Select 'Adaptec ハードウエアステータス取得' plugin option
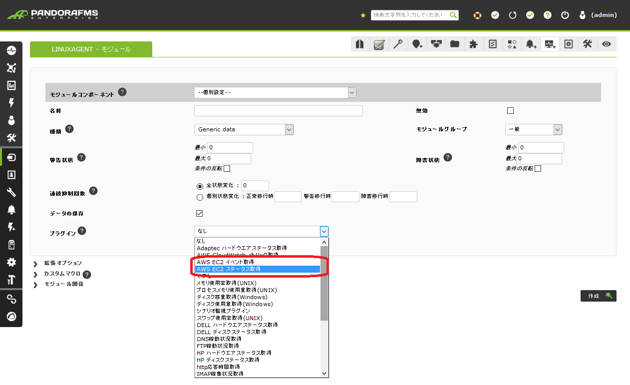This screenshot has height=385, width=630. (x=257, y=248)
